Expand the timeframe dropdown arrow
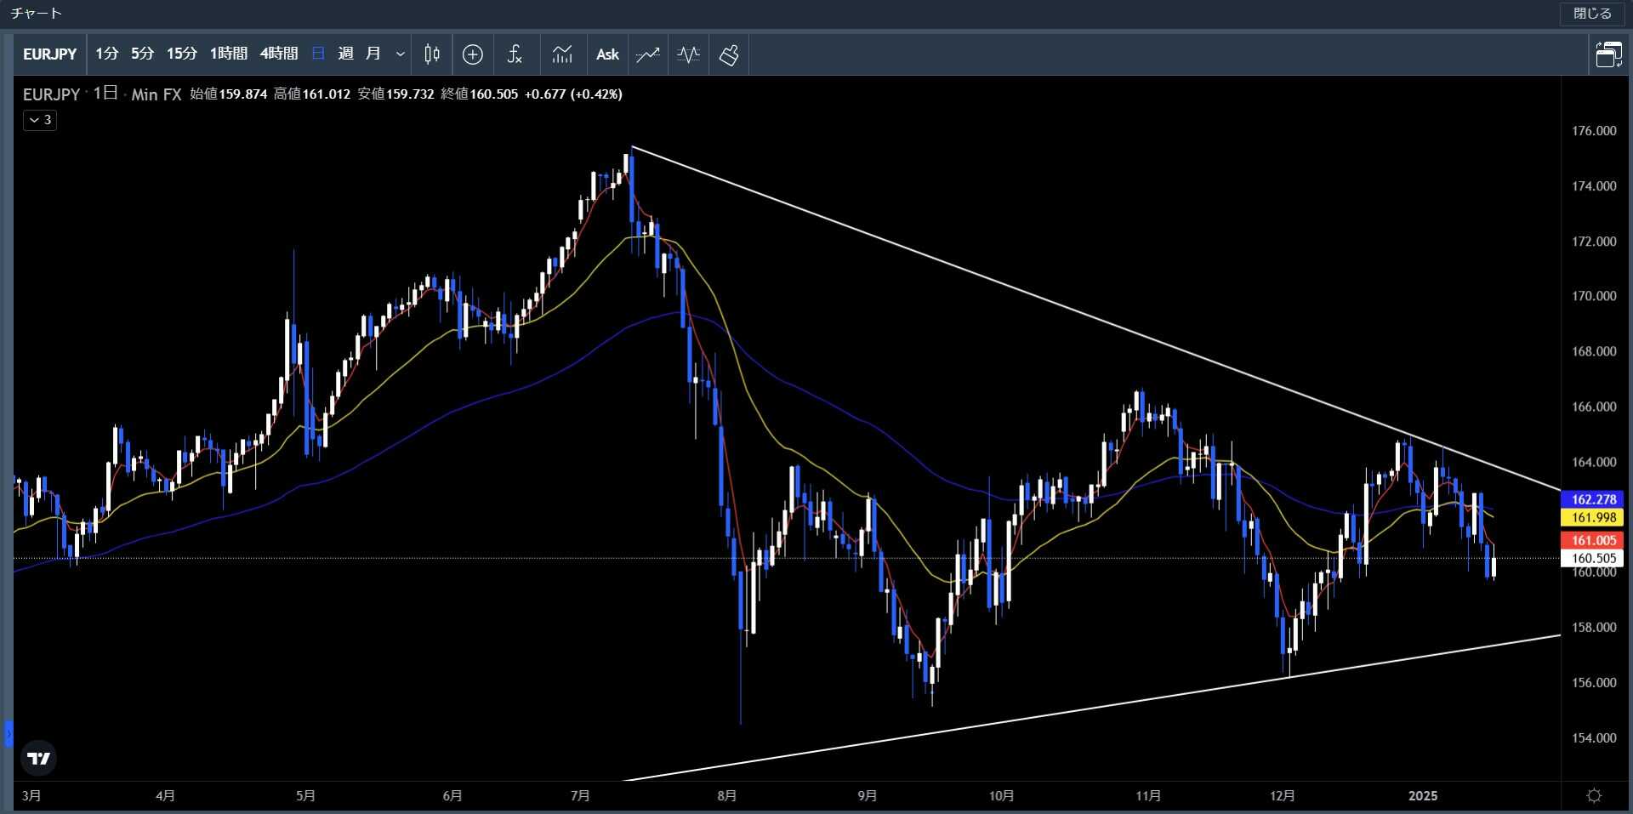The width and height of the screenshot is (1633, 814). click(400, 54)
